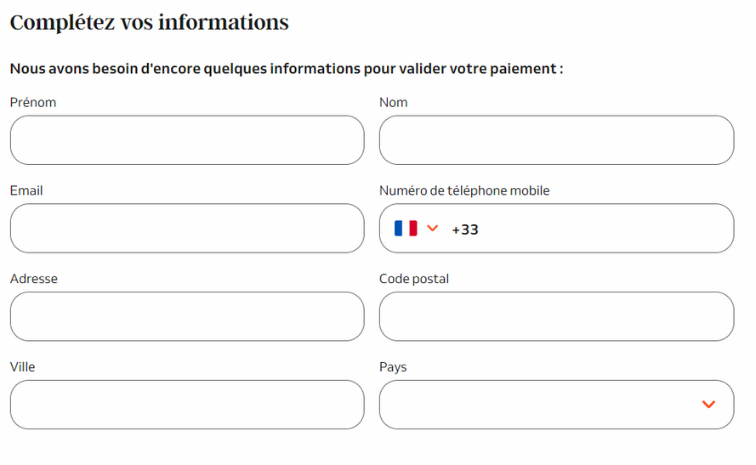Click the Numéro de téléphone mobile label

pyautogui.click(x=464, y=190)
